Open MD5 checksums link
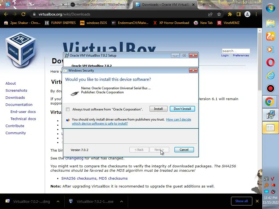279x209 pixels. click(113, 178)
